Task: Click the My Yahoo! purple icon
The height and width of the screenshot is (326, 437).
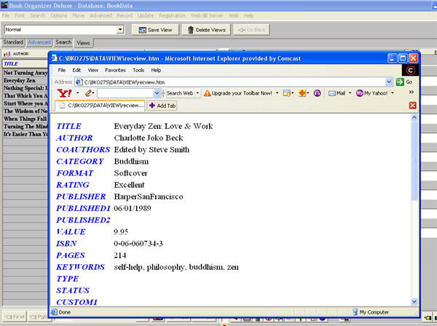Action: pyautogui.click(x=359, y=93)
